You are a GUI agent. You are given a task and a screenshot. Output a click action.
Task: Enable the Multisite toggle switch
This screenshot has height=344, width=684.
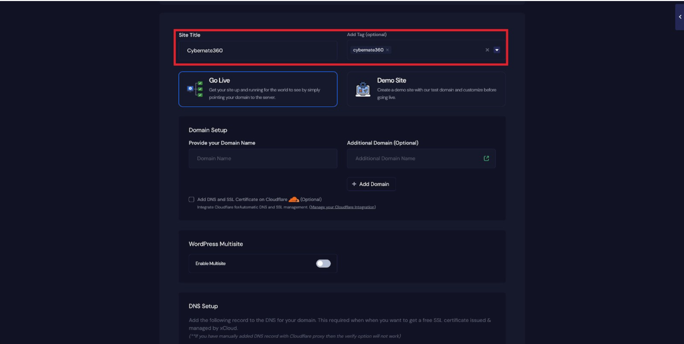(x=323, y=263)
